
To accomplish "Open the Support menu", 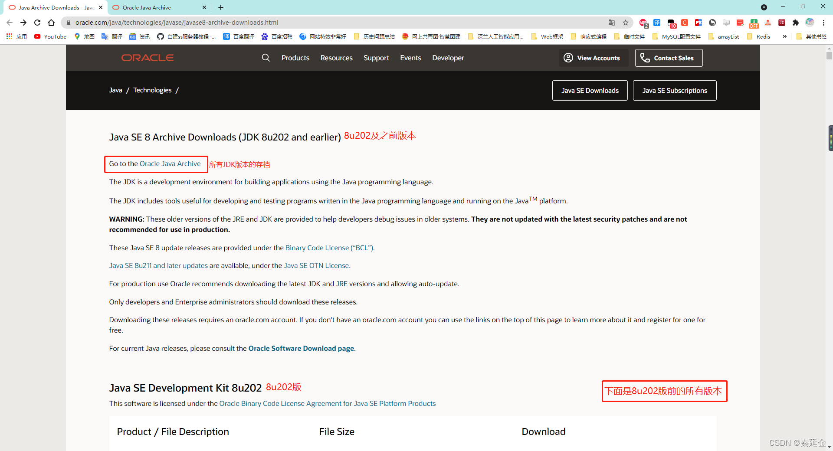I will tap(376, 58).
